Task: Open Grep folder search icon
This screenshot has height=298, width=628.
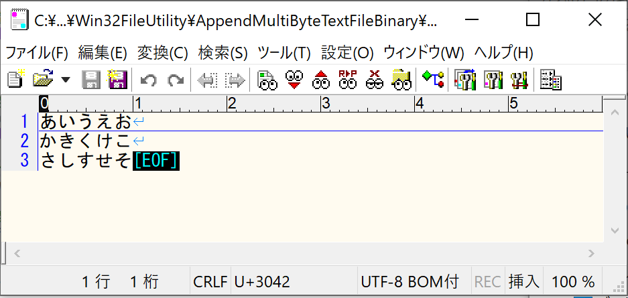Action: click(x=401, y=79)
